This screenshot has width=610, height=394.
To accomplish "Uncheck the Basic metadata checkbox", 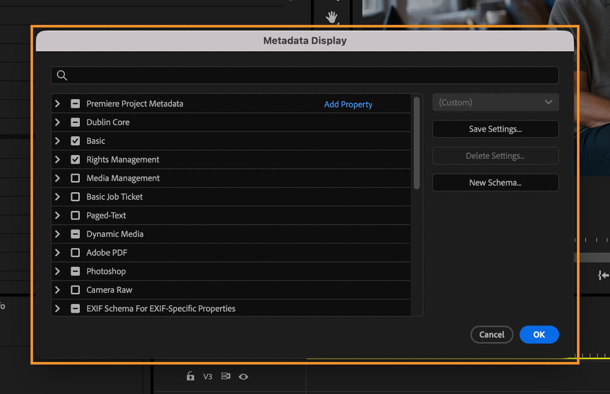I will 75,141.
